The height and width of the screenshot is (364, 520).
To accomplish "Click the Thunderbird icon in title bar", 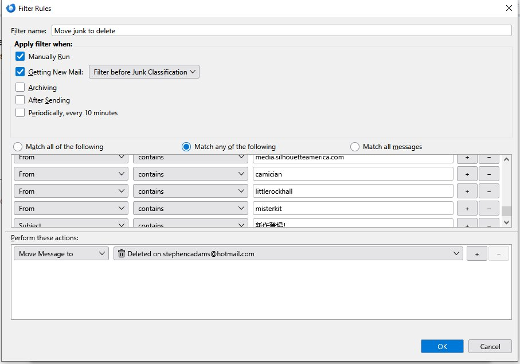I will pos(10,8).
